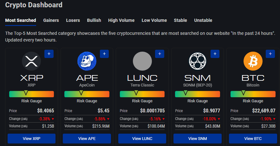
Task: Click the XRP price $0.4065
Action: tap(46, 111)
